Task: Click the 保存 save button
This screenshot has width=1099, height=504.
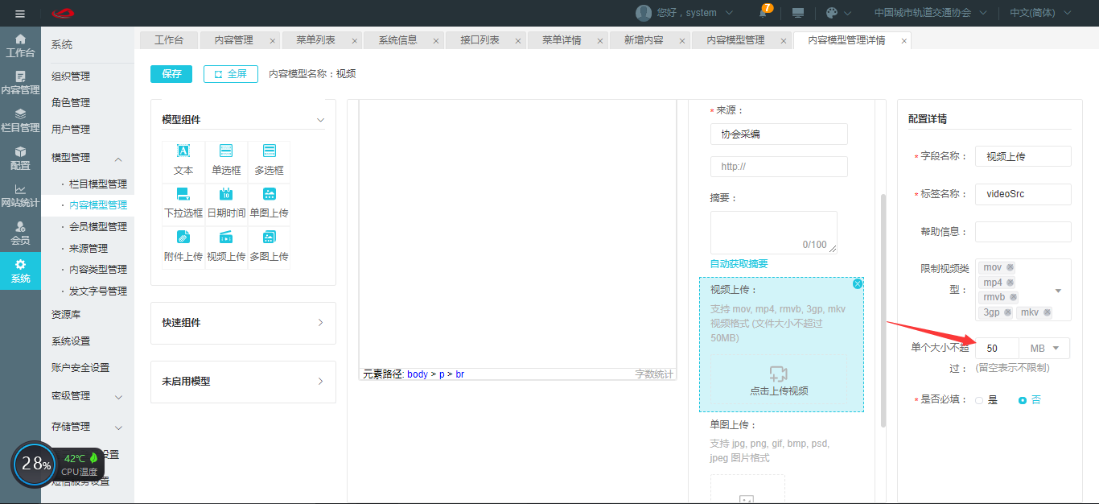Action: coord(171,74)
